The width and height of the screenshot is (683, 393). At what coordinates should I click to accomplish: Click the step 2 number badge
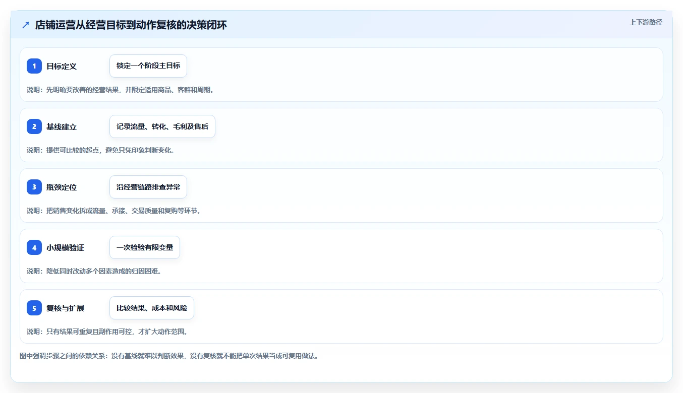pyautogui.click(x=34, y=126)
